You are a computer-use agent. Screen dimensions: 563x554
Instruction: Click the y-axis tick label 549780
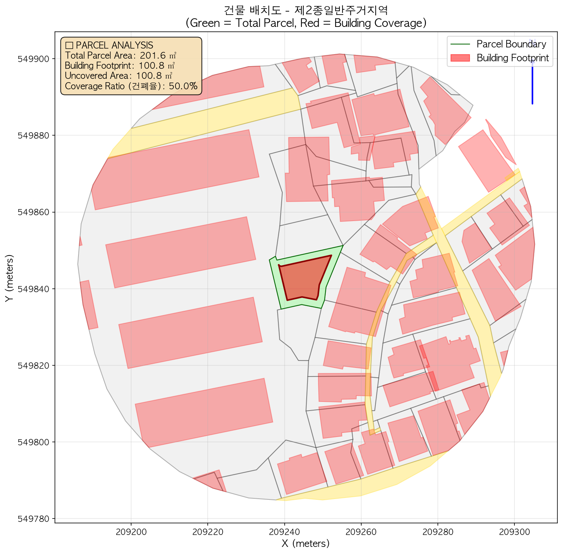coord(34,519)
